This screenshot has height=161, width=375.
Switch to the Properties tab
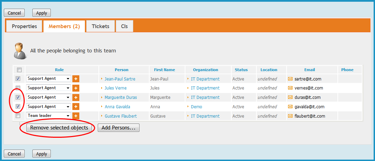pyautogui.click(x=24, y=26)
